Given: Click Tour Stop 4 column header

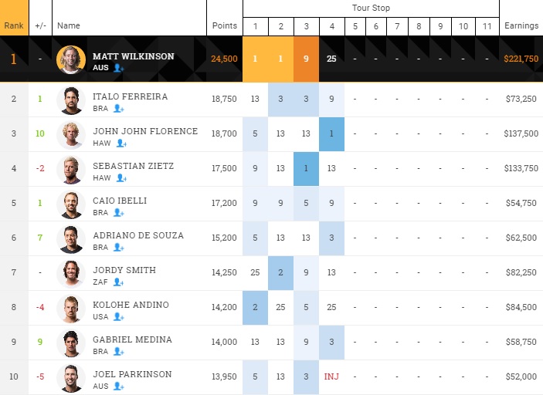Looking at the screenshot, I should click(331, 26).
